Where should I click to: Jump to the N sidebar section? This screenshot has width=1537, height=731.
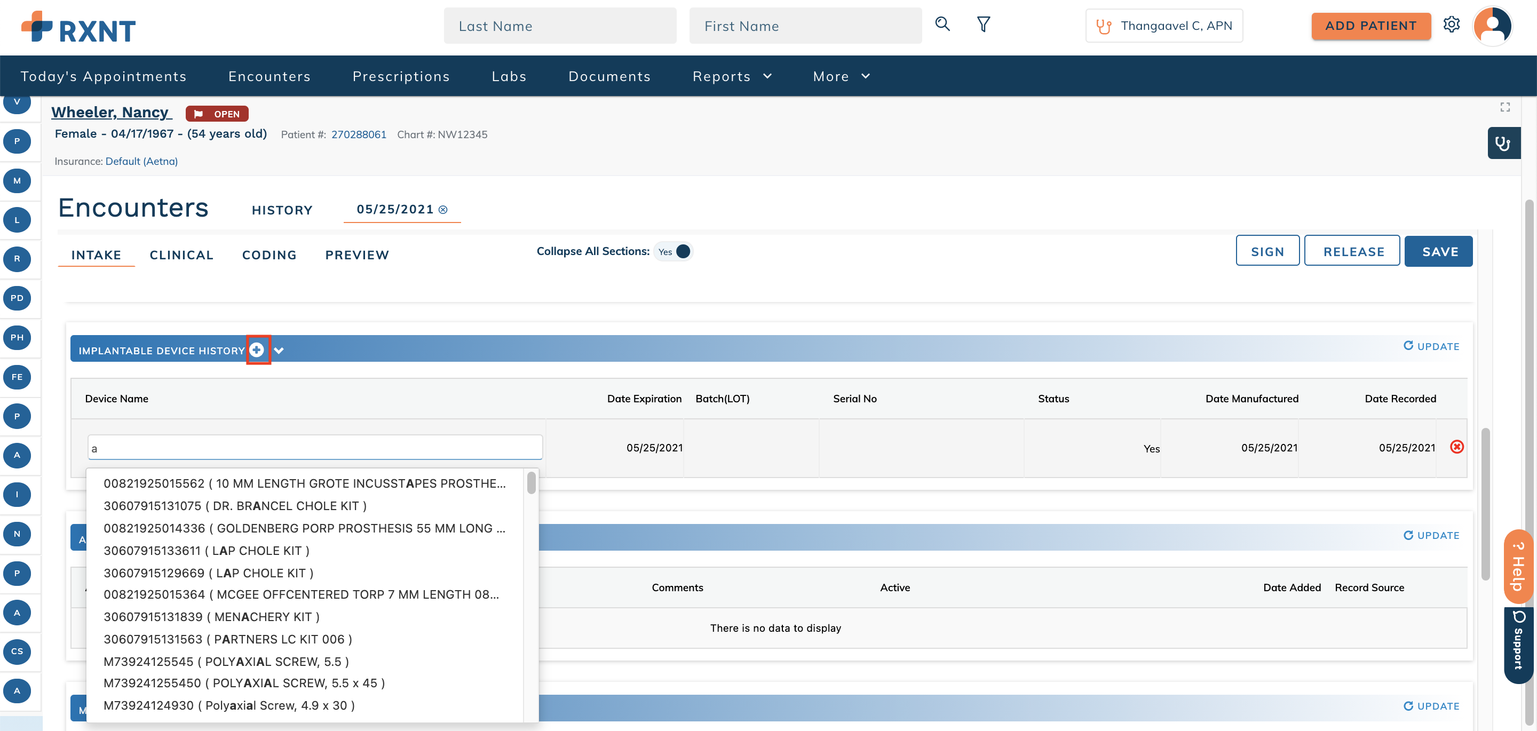[x=17, y=534]
